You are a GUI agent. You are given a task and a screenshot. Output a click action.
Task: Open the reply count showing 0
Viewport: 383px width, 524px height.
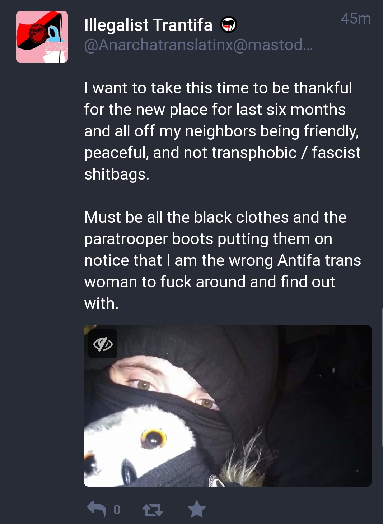tap(117, 510)
